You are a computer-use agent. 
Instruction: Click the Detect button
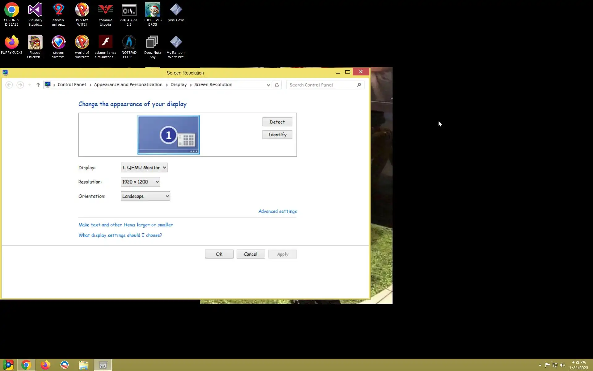pos(277,122)
